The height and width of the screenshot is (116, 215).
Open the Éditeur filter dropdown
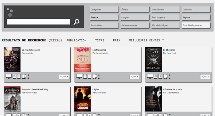[135, 10]
